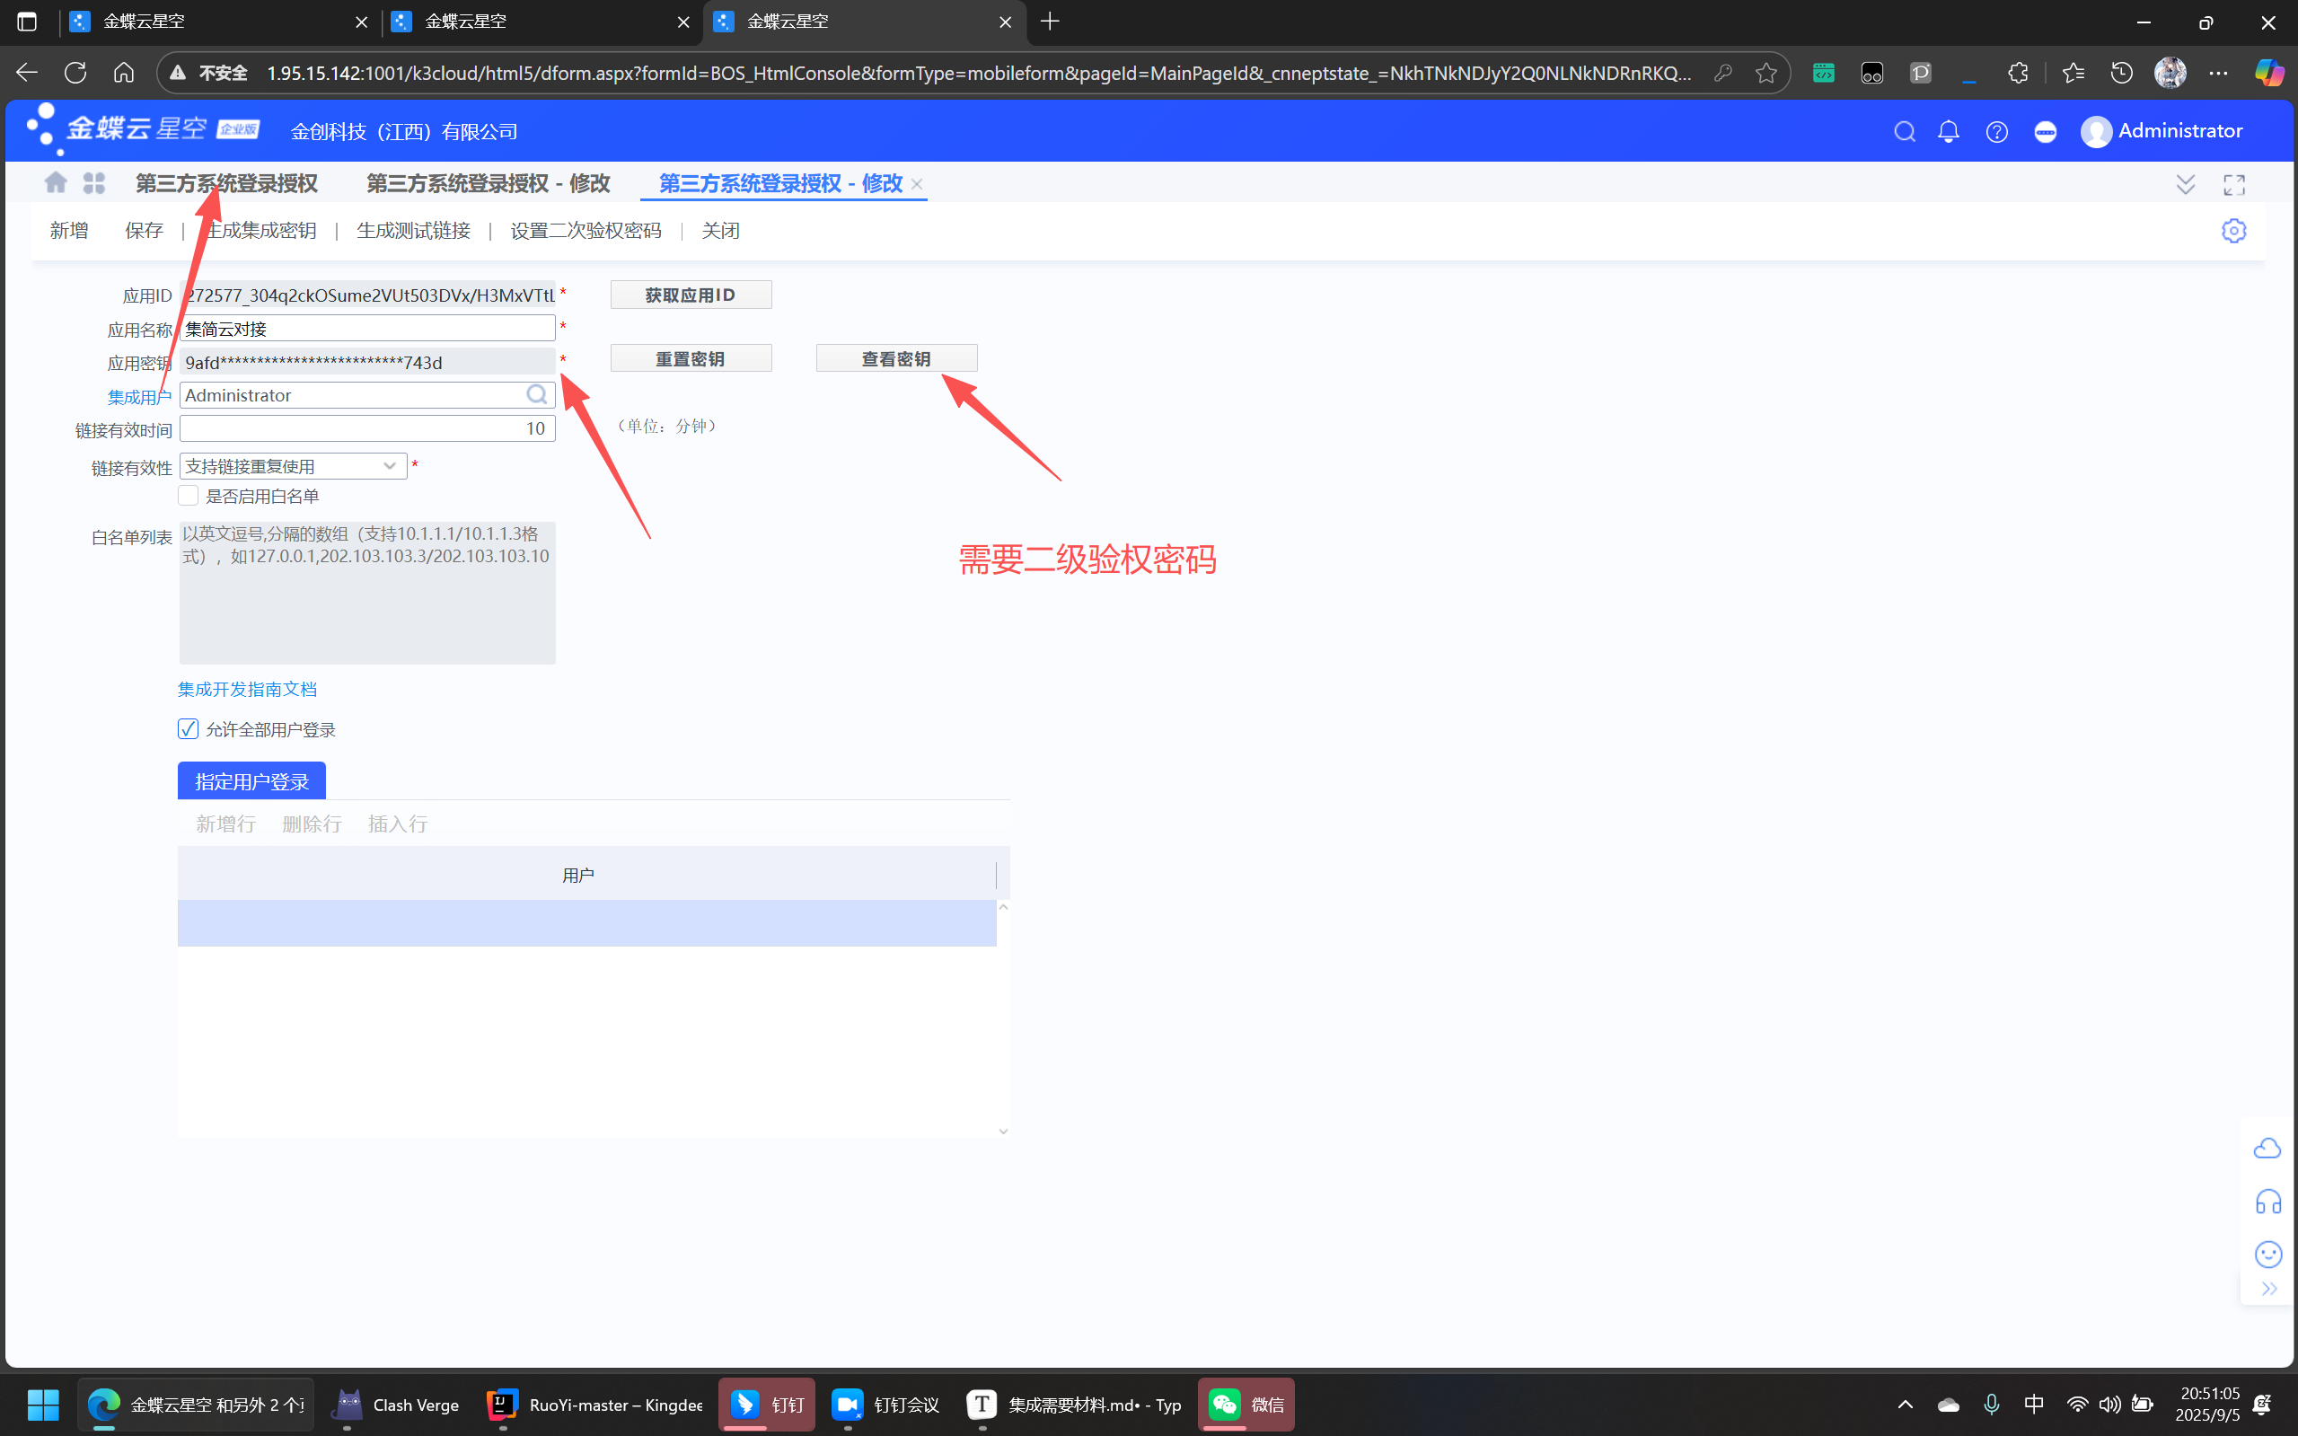Expand the 链接有效性 dropdown

coord(390,466)
